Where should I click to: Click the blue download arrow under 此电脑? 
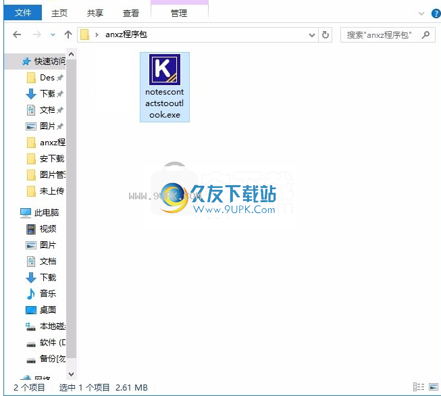click(31, 278)
